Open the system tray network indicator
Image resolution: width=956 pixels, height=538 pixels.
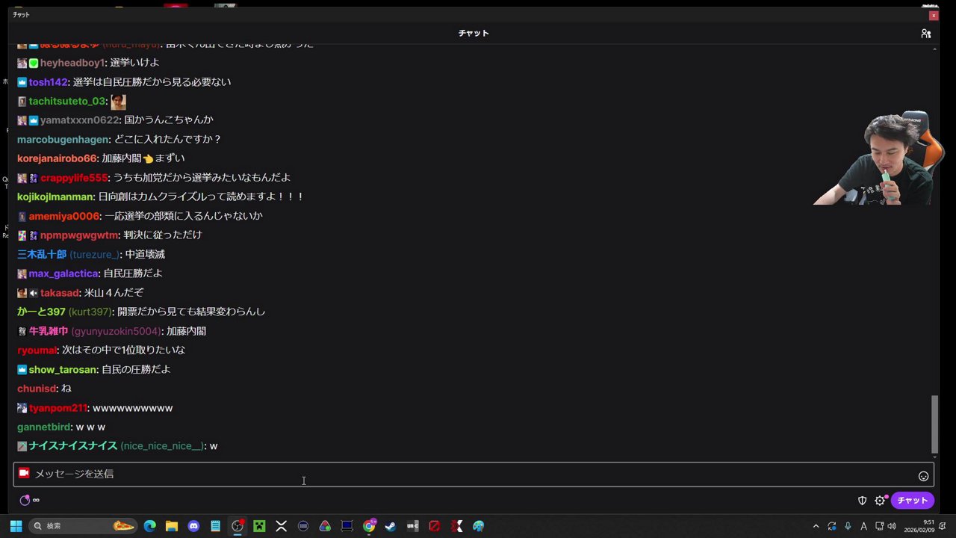879,526
